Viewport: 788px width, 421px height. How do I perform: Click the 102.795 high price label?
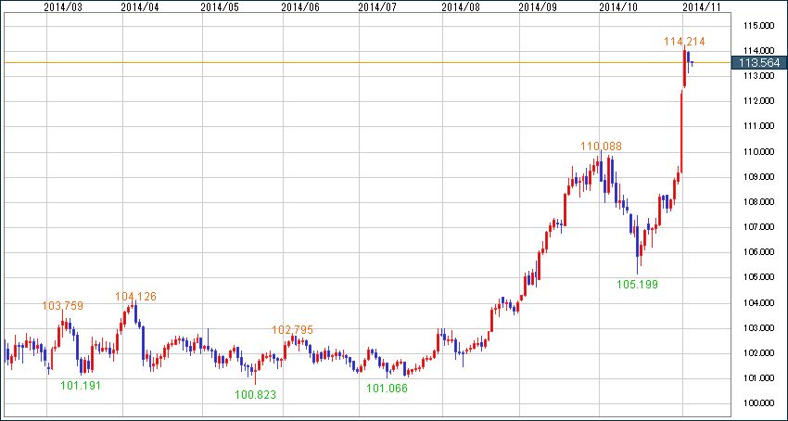(x=292, y=330)
